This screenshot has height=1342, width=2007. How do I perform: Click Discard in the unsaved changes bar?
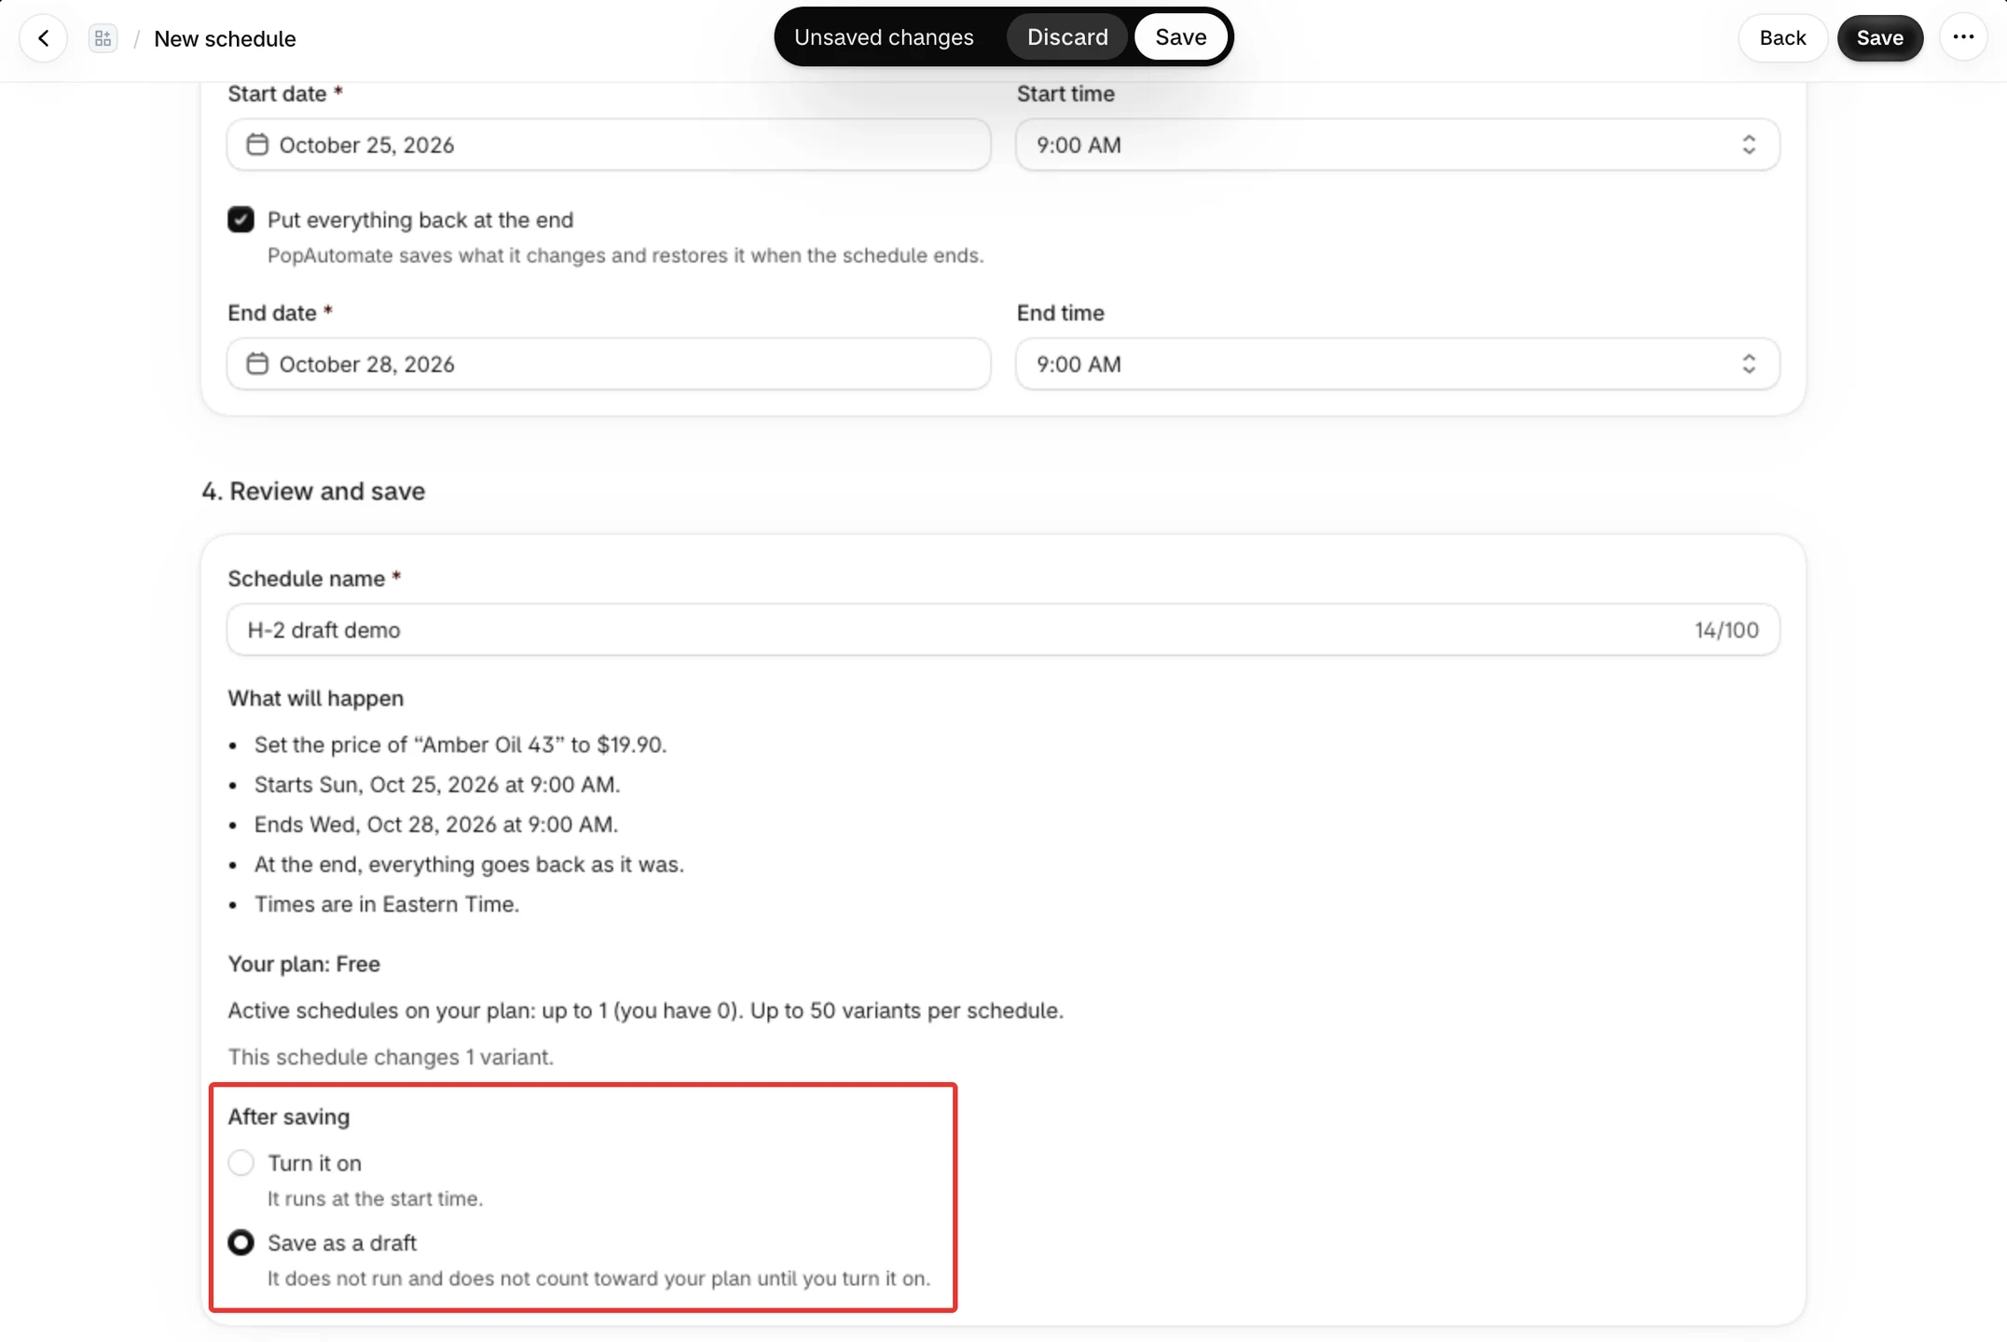coord(1067,37)
